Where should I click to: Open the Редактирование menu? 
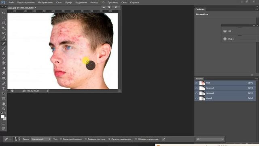coord(26,2)
